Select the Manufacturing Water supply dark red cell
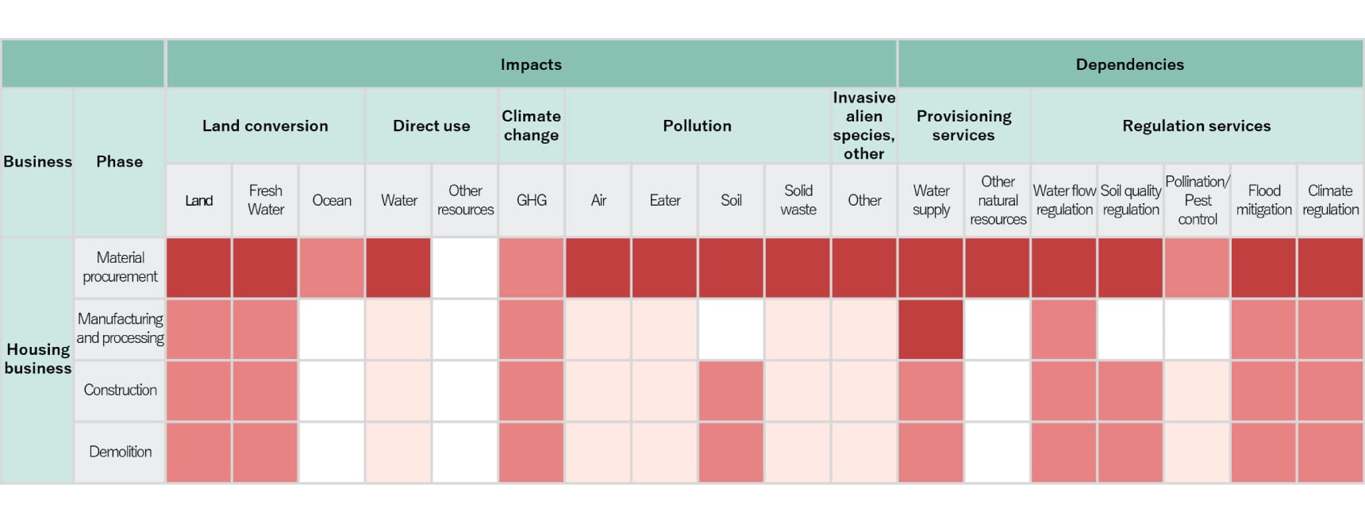 pos(931,329)
